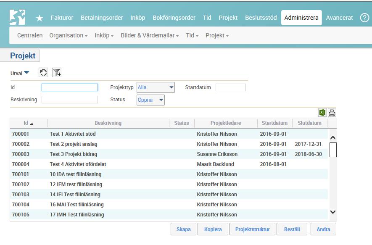Click the table scrollbar up arrow
The height and width of the screenshot is (245, 372).
[x=333, y=138]
